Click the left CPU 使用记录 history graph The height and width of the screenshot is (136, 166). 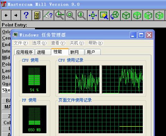coord(79,79)
